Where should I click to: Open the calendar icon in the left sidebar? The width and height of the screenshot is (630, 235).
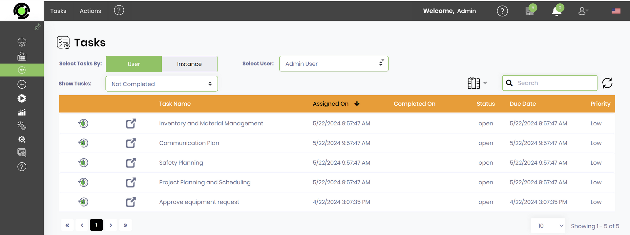click(x=22, y=56)
